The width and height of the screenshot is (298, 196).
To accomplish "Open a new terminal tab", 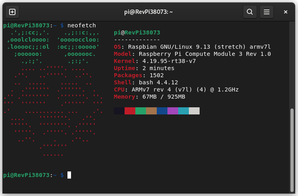I will point(12,12).
